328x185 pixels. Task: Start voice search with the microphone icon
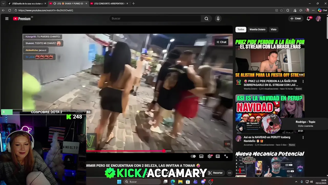[x=218, y=18]
